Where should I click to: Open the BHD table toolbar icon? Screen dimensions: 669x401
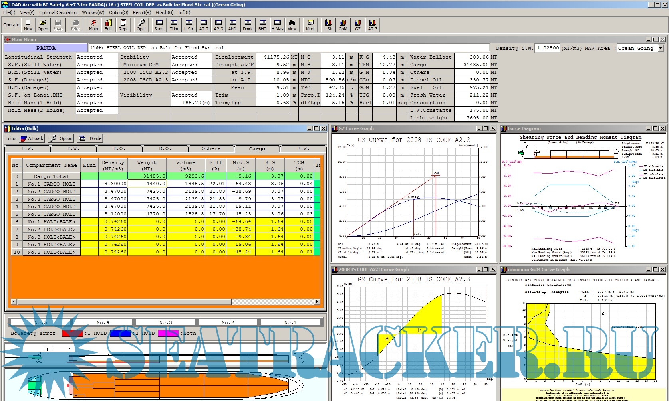(262, 25)
